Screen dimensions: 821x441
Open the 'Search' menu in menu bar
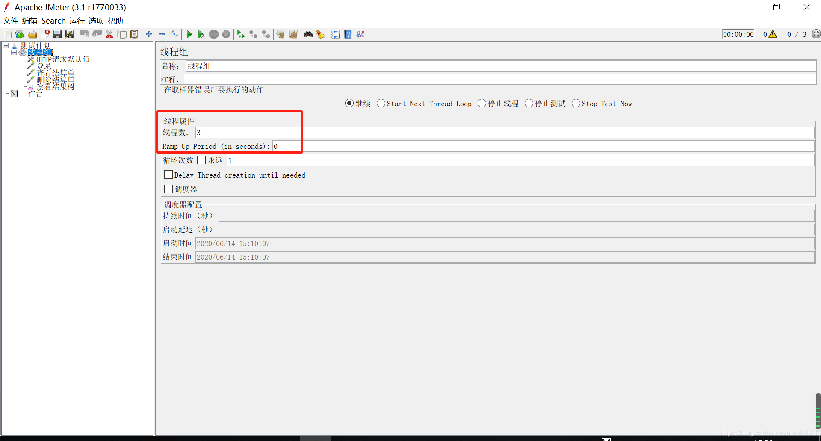[53, 21]
